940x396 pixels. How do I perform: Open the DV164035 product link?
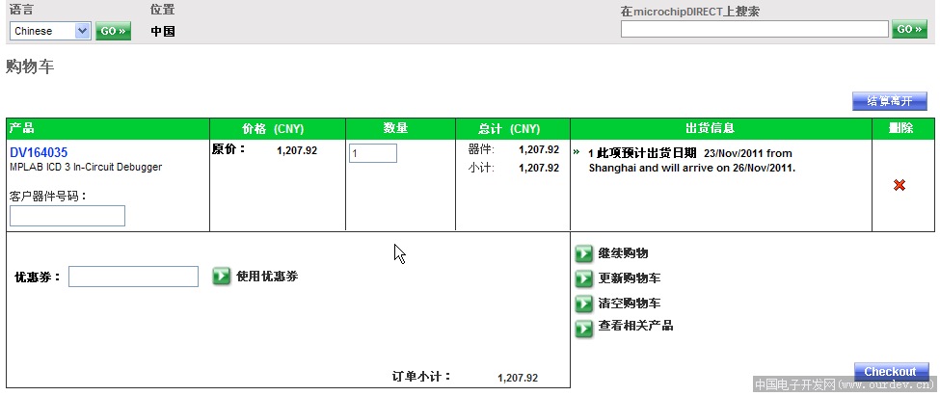pos(39,152)
